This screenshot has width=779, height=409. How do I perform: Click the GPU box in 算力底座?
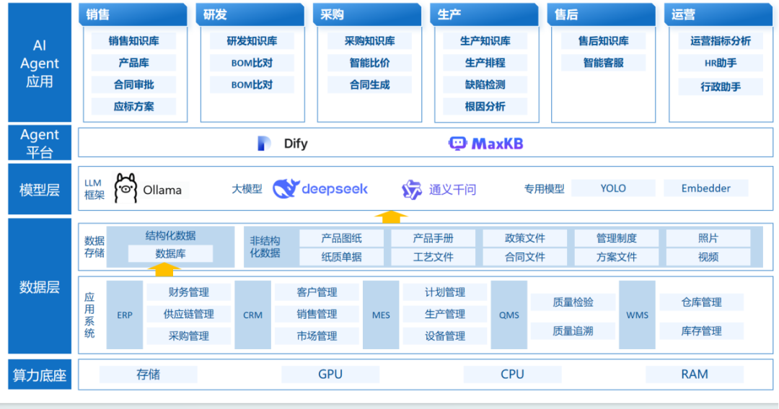[330, 374]
